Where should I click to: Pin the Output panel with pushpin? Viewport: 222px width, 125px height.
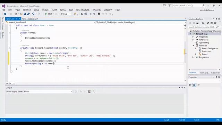coord(182,87)
